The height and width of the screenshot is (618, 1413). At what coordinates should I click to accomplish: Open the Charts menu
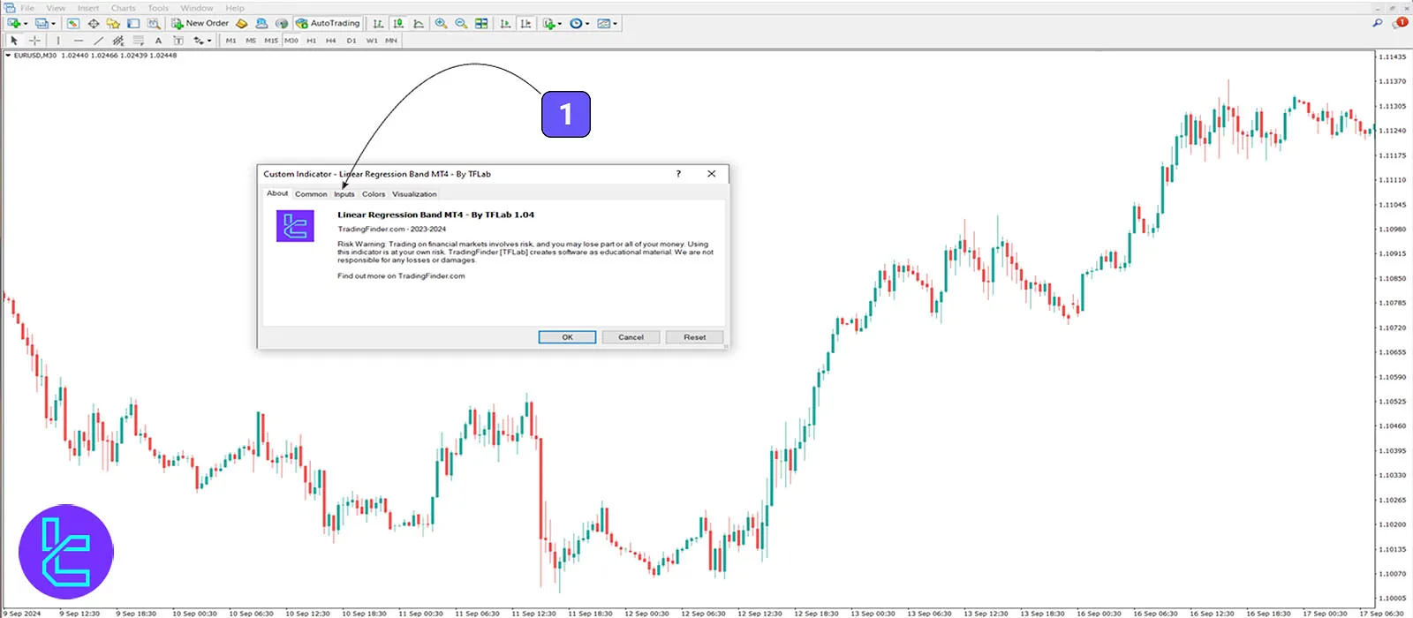click(x=123, y=8)
